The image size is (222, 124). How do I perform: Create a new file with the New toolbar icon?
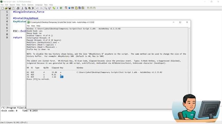coord(2,8)
